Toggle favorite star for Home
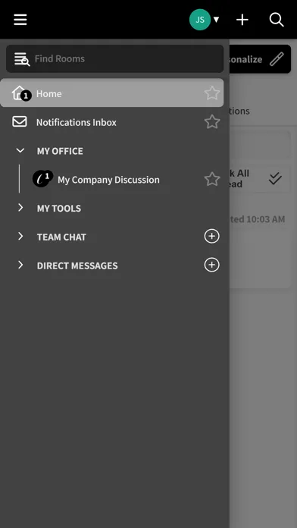Image resolution: width=297 pixels, height=528 pixels. [x=212, y=93]
